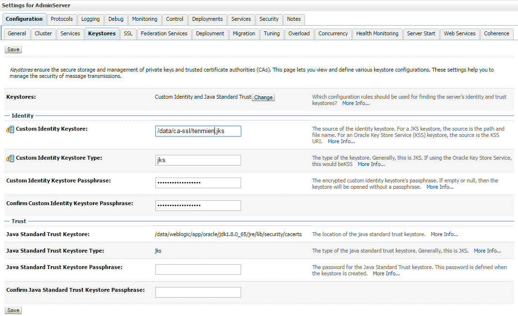Select the Debug tab
Viewport: 518px width, 316px height.
coord(116,19)
